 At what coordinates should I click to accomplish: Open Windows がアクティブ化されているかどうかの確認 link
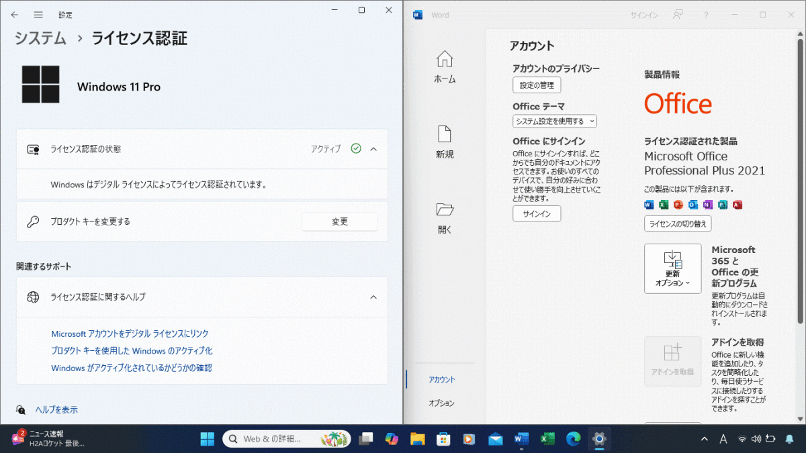click(132, 368)
